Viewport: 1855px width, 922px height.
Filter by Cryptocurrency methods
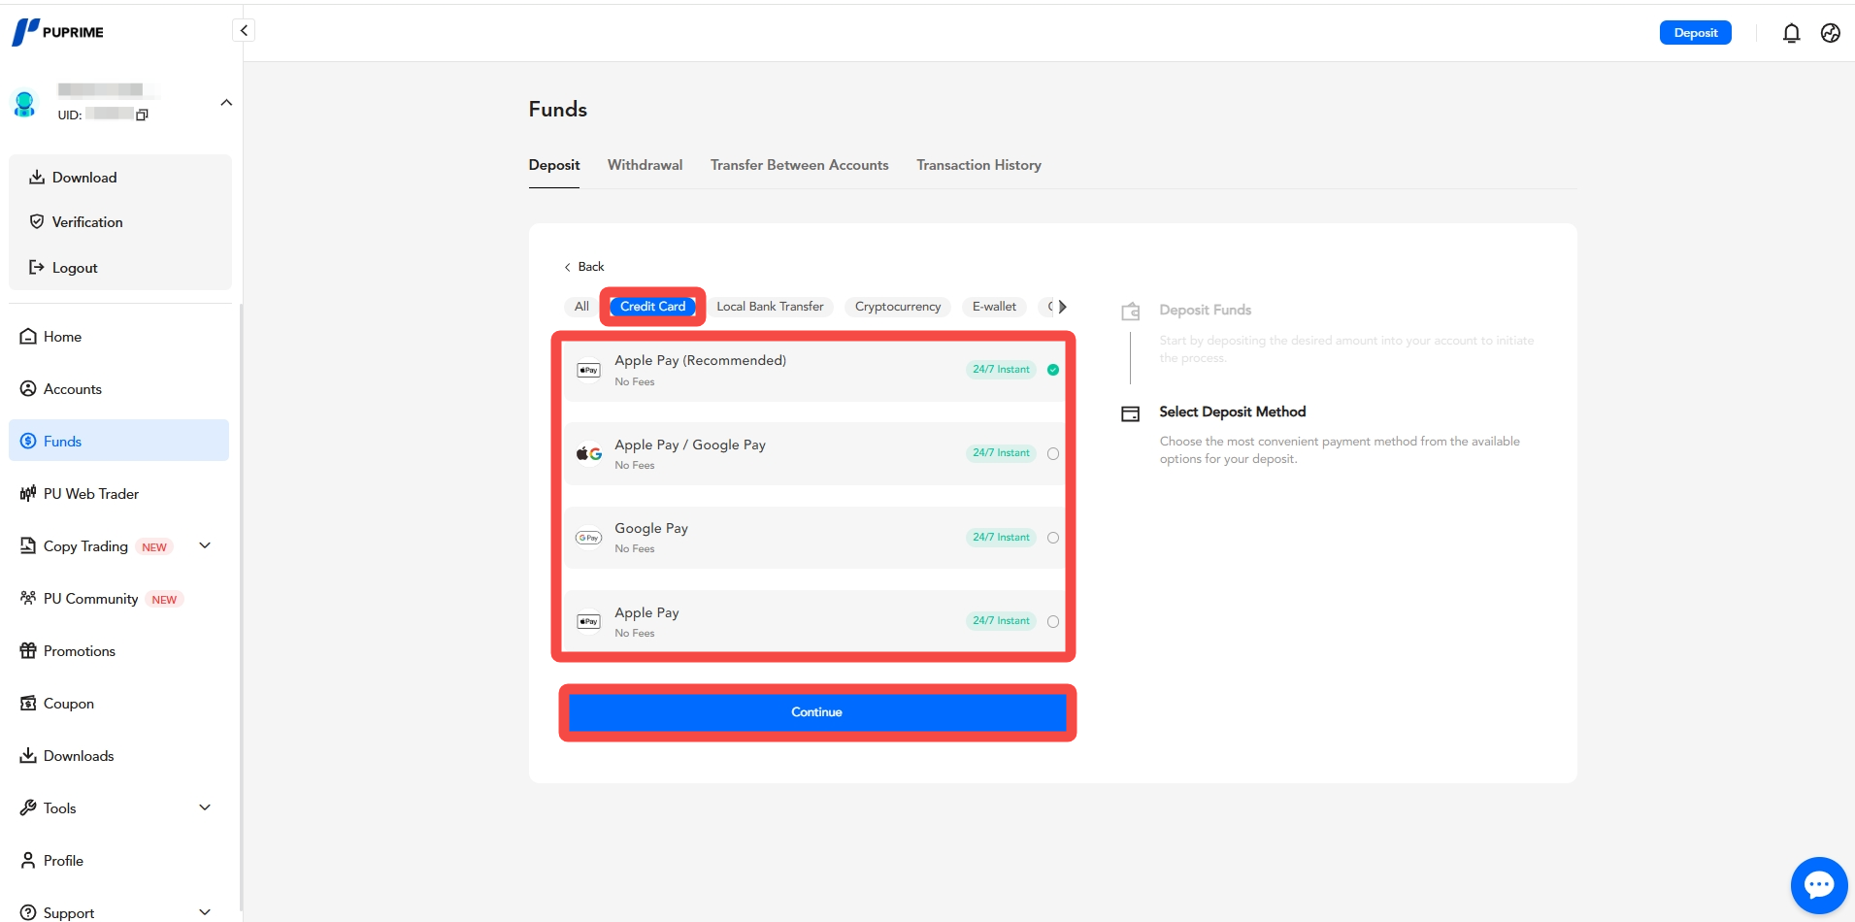point(898,307)
